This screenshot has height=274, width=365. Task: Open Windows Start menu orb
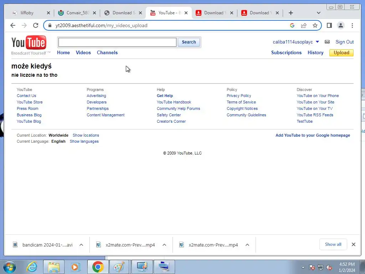[10, 267]
